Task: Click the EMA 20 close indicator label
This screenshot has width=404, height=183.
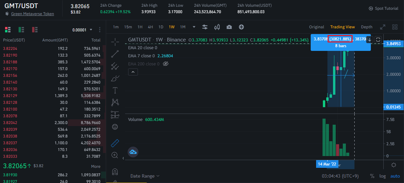Action: (x=142, y=48)
